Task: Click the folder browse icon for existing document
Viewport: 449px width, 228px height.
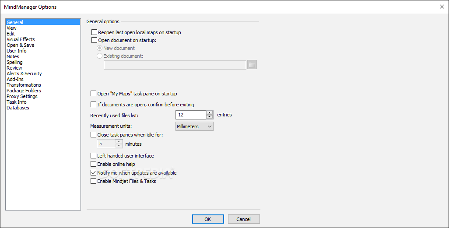Action: (x=252, y=65)
